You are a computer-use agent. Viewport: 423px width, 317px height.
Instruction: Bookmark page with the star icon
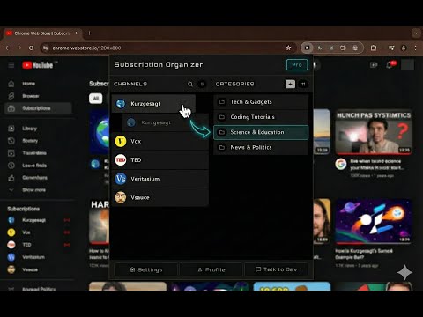(x=288, y=48)
